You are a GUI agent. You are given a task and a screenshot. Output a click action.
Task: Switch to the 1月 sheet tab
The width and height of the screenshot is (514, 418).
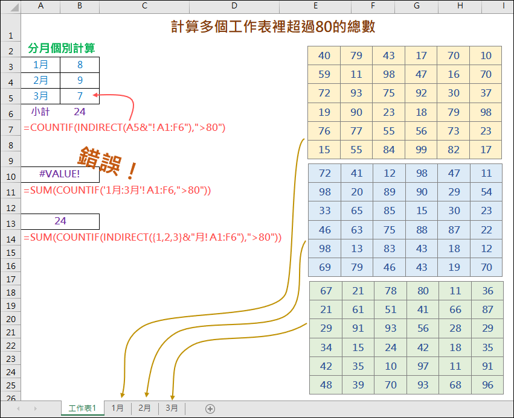click(118, 408)
